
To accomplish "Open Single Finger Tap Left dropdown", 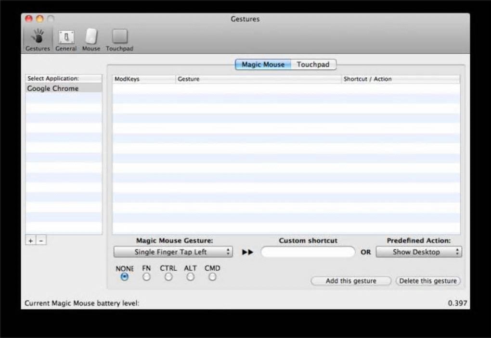I will coord(173,252).
